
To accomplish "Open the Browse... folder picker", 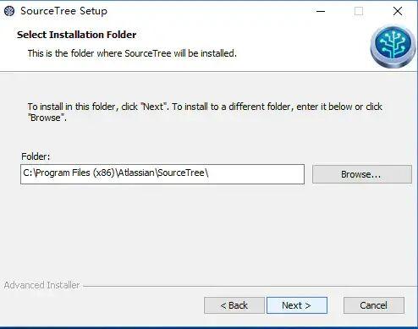I will tap(362, 174).
